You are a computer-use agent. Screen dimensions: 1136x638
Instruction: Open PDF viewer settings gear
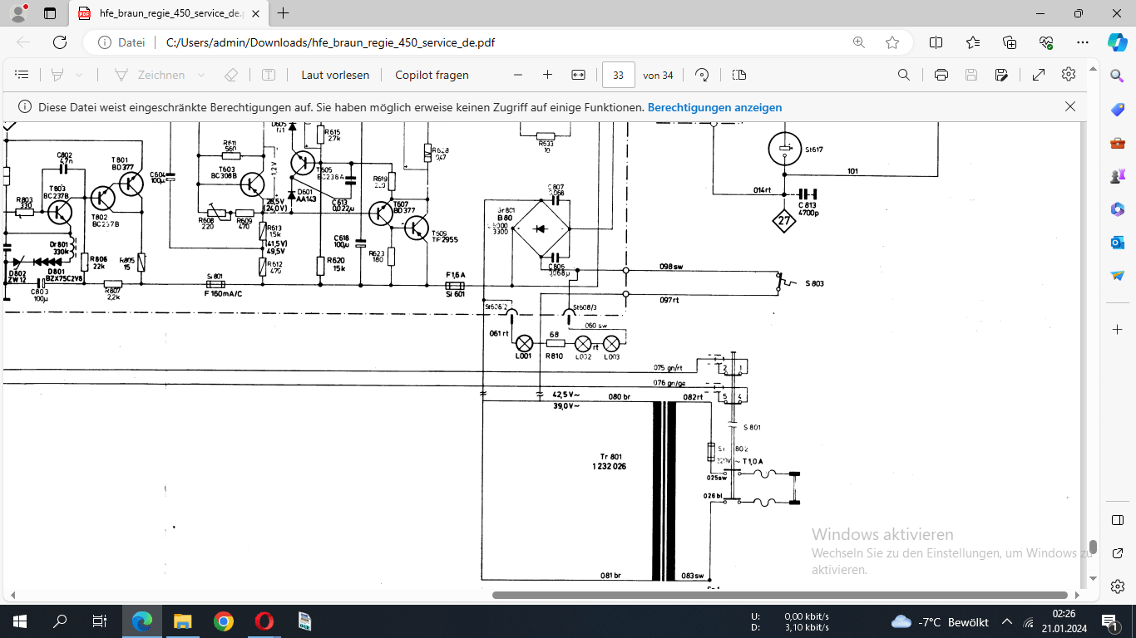tap(1069, 75)
